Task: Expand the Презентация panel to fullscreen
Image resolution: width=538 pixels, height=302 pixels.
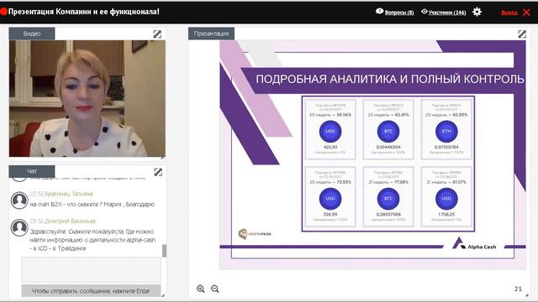Action: point(522,34)
